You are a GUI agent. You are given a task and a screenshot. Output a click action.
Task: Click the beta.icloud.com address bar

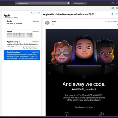(42, 3)
